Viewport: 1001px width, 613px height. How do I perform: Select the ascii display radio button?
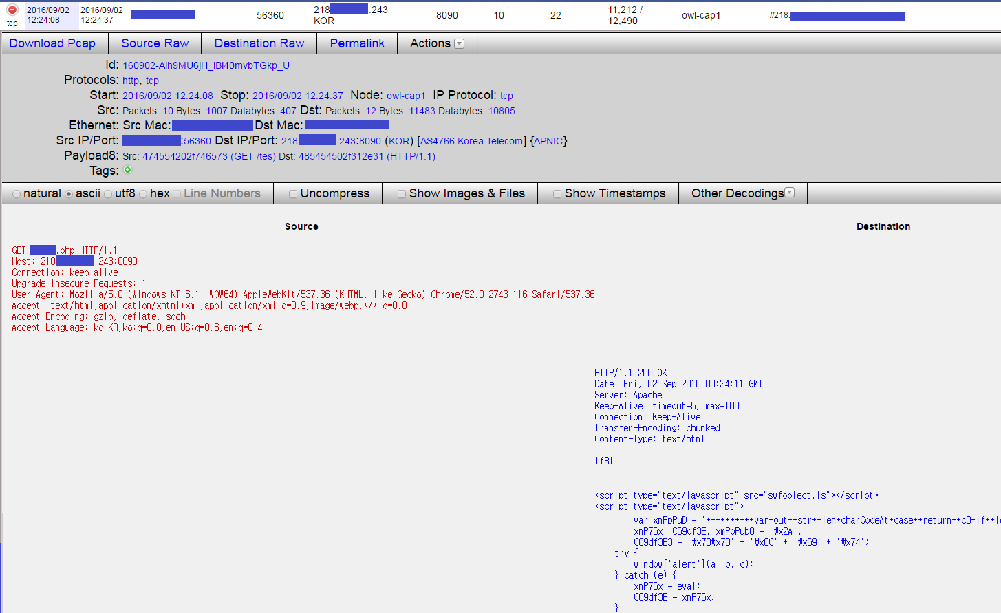tap(69, 194)
